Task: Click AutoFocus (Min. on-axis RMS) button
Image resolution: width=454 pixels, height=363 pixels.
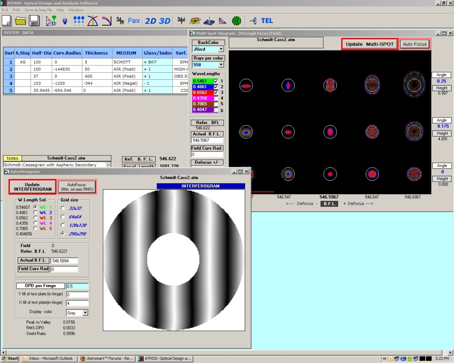Action: pos(77,187)
